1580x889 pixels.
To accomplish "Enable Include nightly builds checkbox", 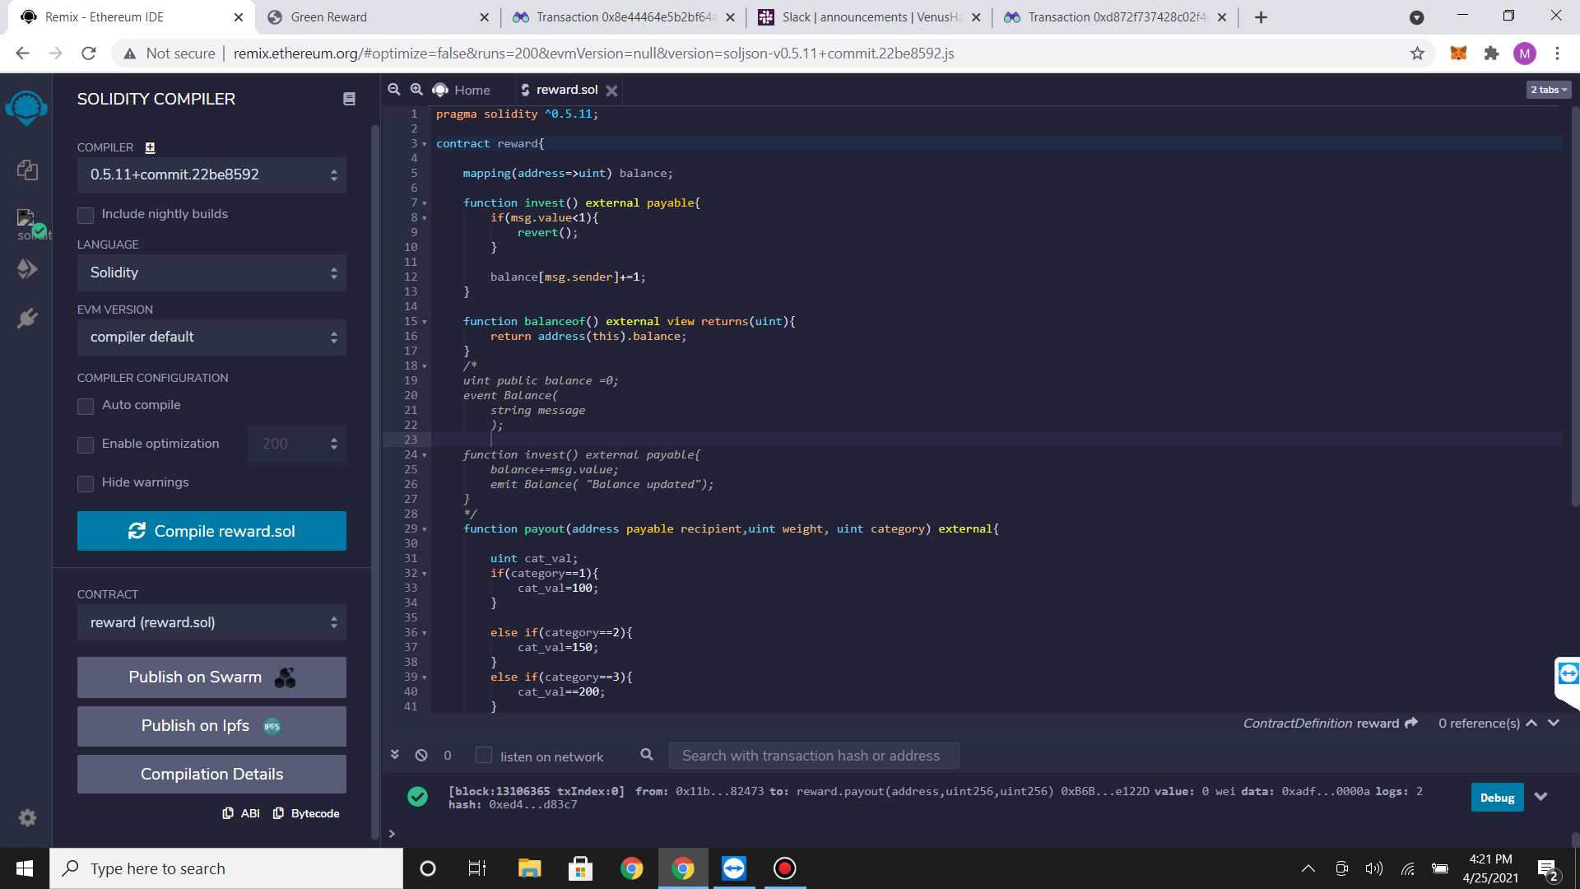I will pyautogui.click(x=86, y=215).
